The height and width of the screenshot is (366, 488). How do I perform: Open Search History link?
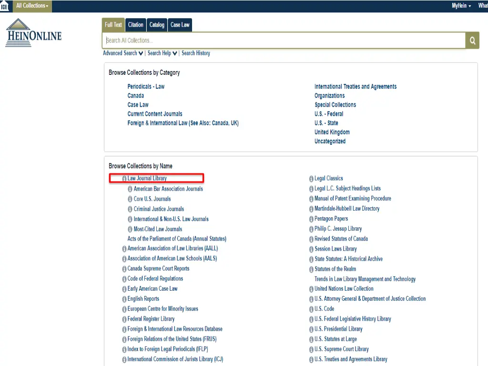196,53
